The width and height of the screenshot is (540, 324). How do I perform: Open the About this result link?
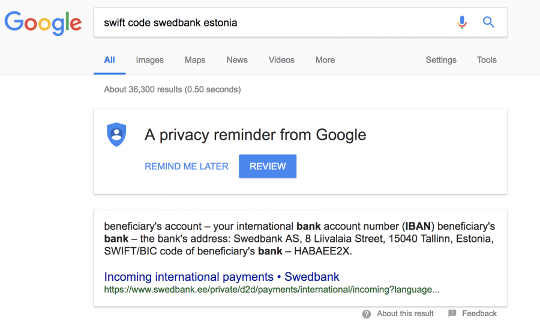pos(405,314)
